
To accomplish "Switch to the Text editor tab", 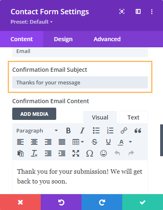I will [x=133, y=117].
